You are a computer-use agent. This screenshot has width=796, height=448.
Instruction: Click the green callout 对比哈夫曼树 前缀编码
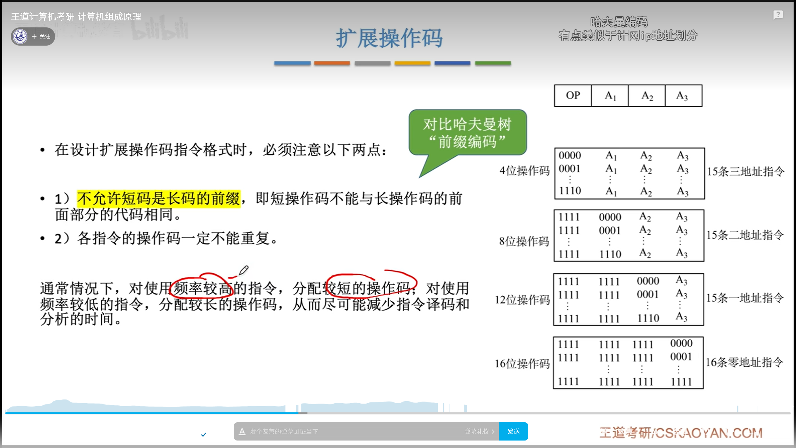pos(468,133)
